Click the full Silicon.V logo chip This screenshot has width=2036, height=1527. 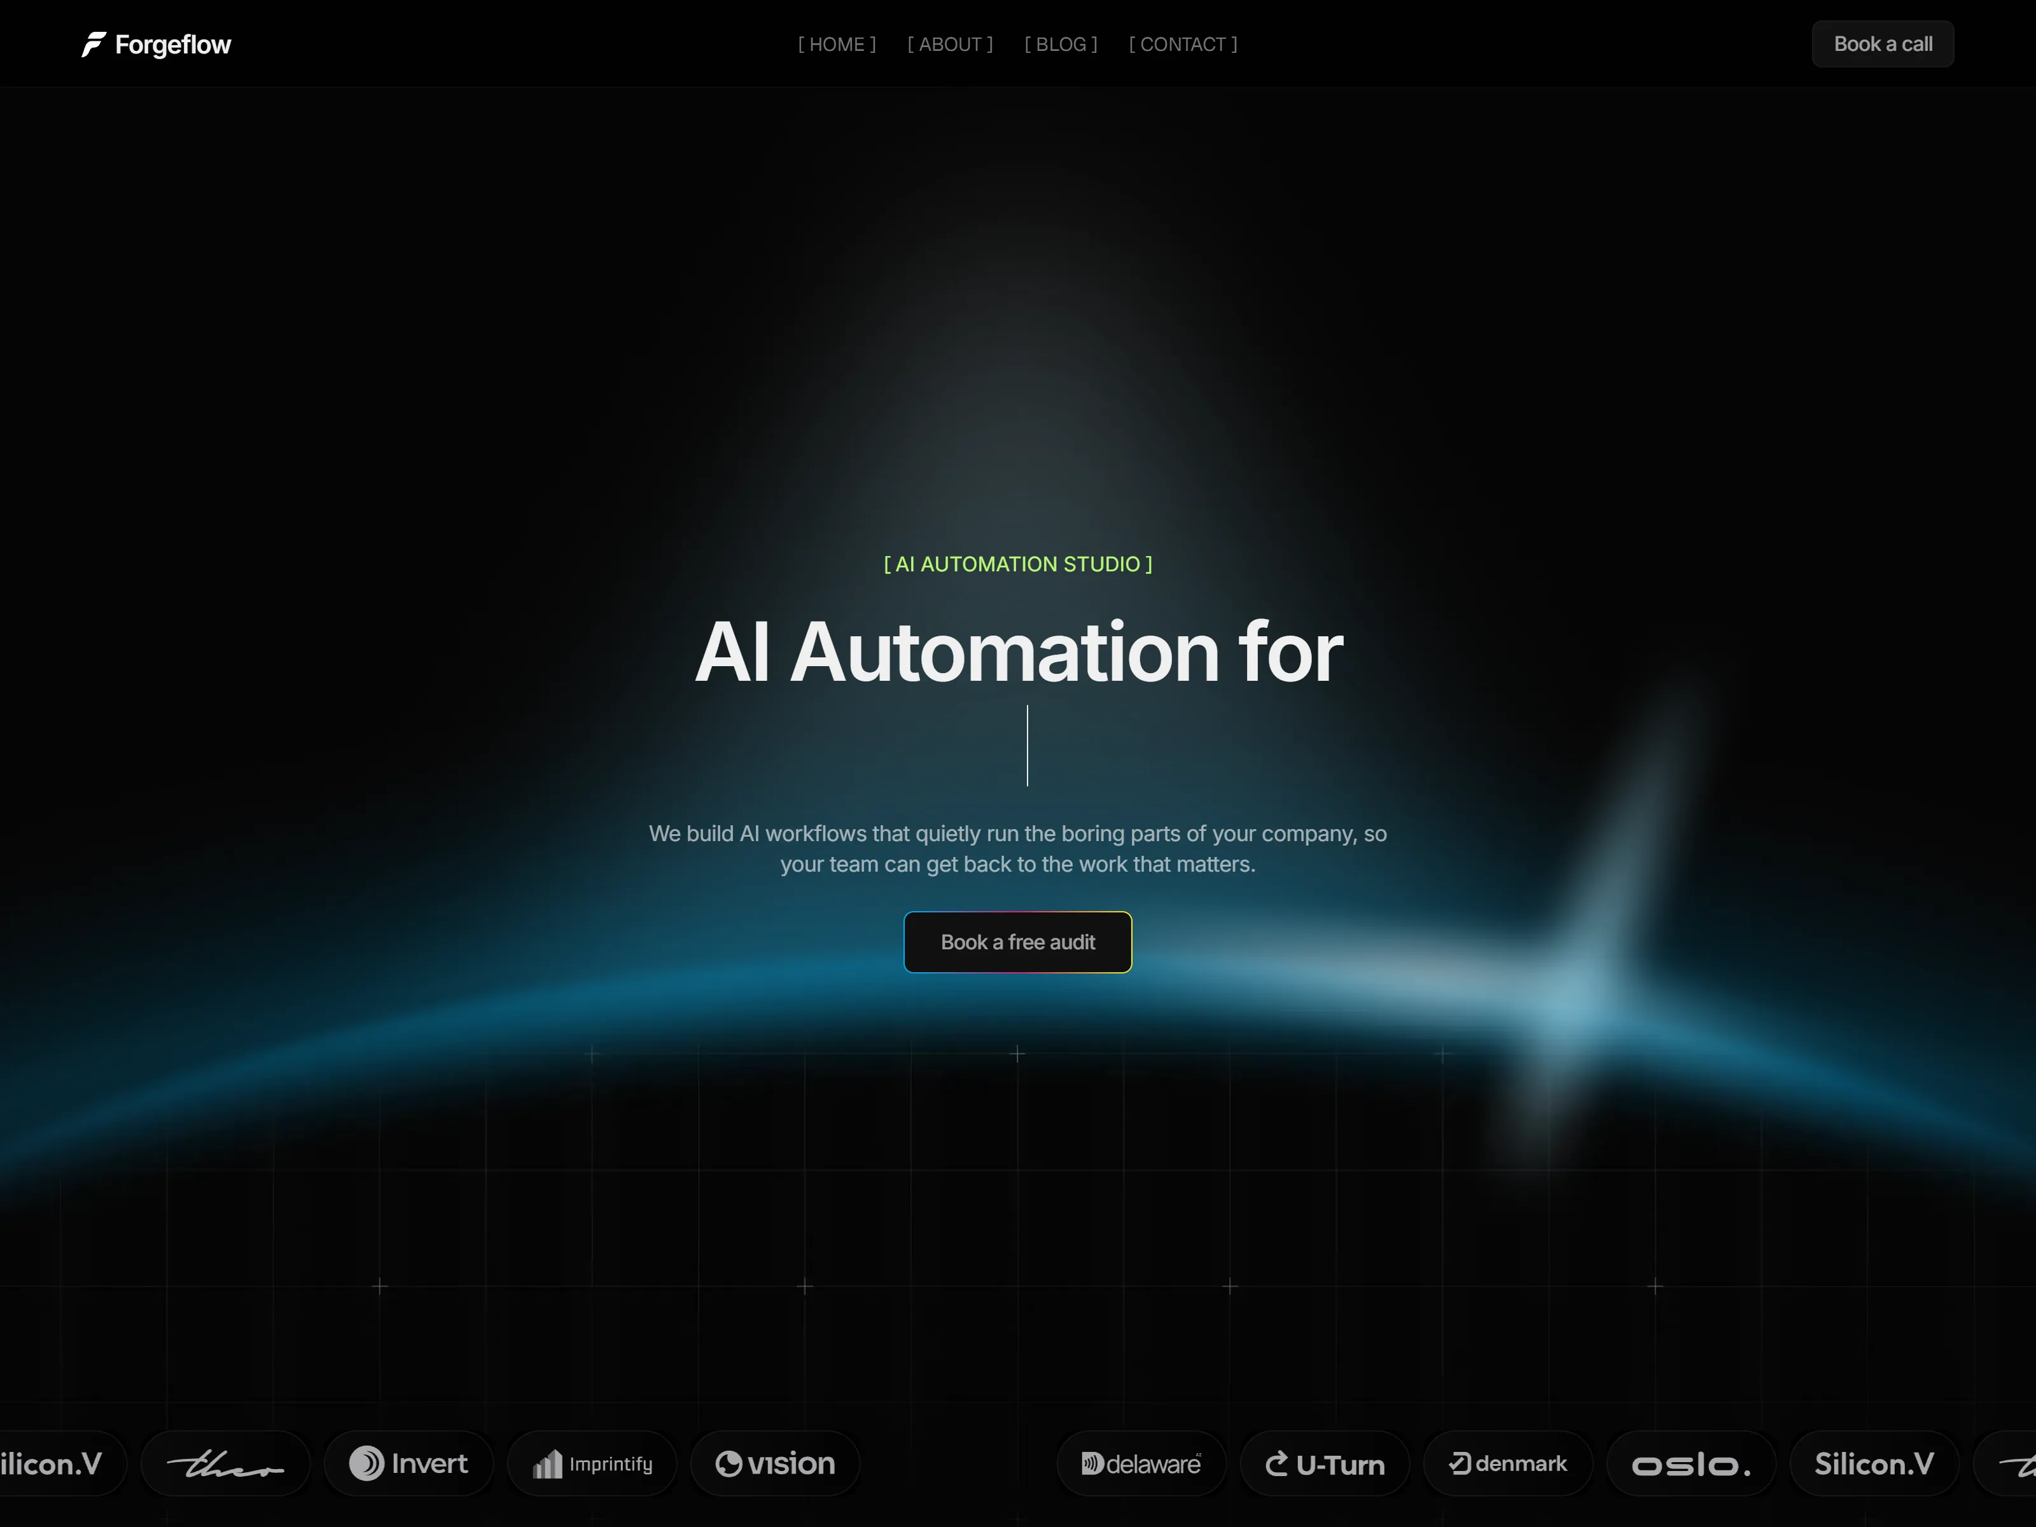pos(1874,1463)
